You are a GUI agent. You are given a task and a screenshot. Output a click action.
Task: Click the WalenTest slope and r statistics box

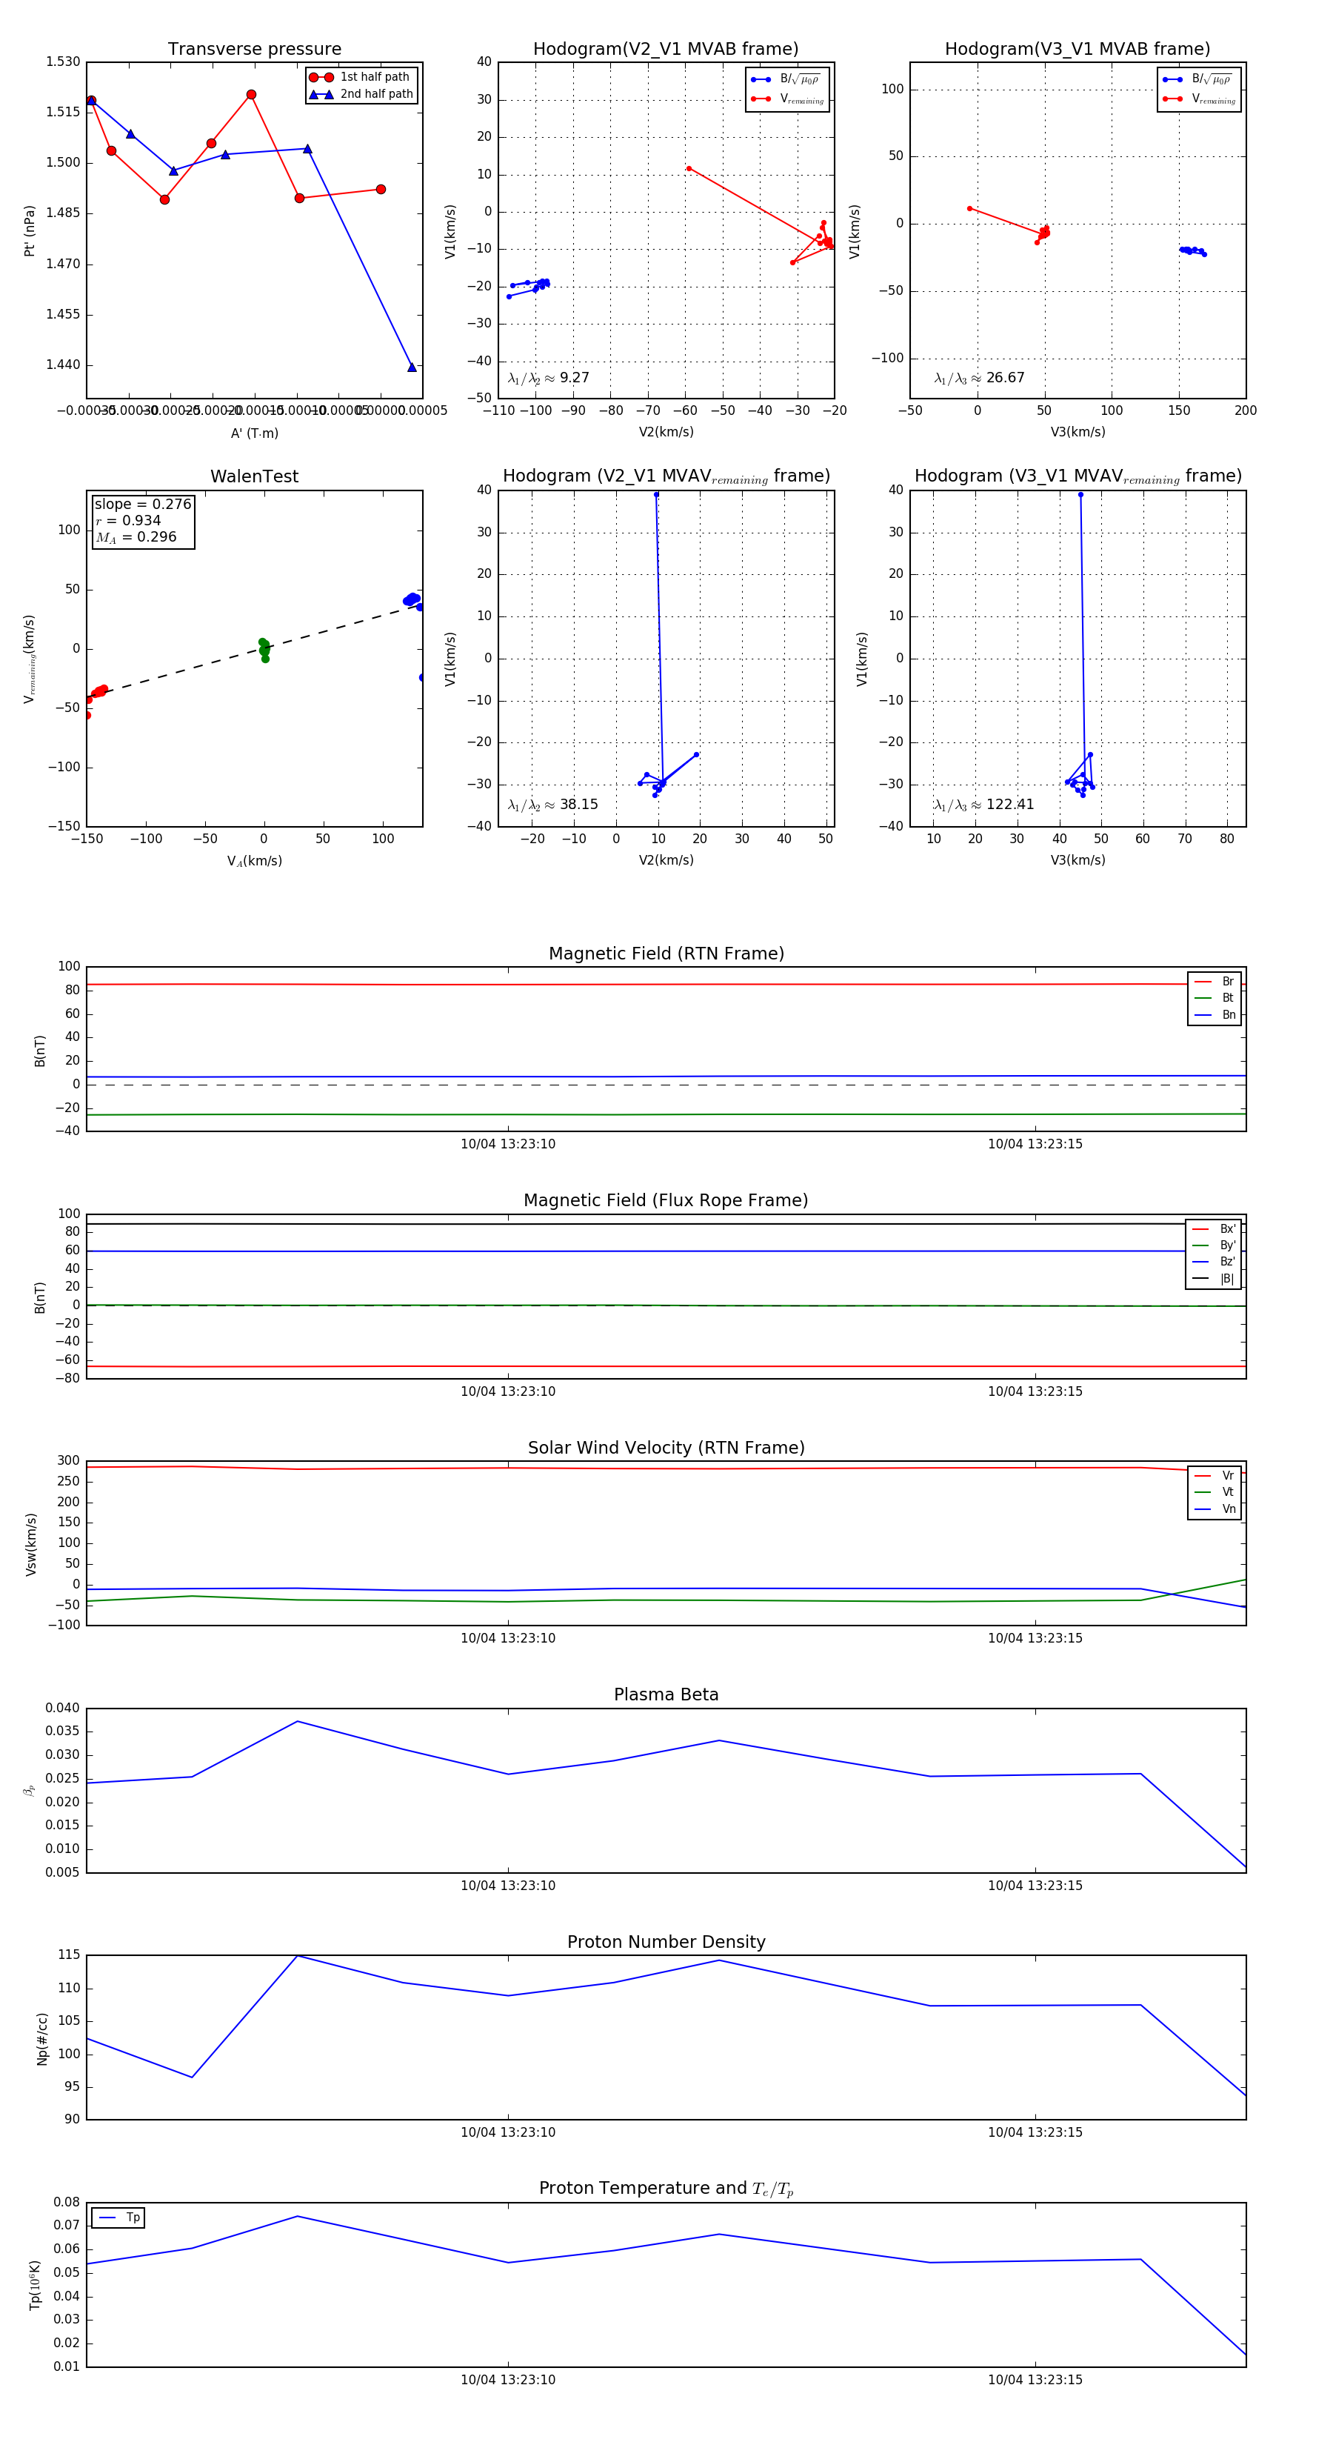click(x=142, y=520)
